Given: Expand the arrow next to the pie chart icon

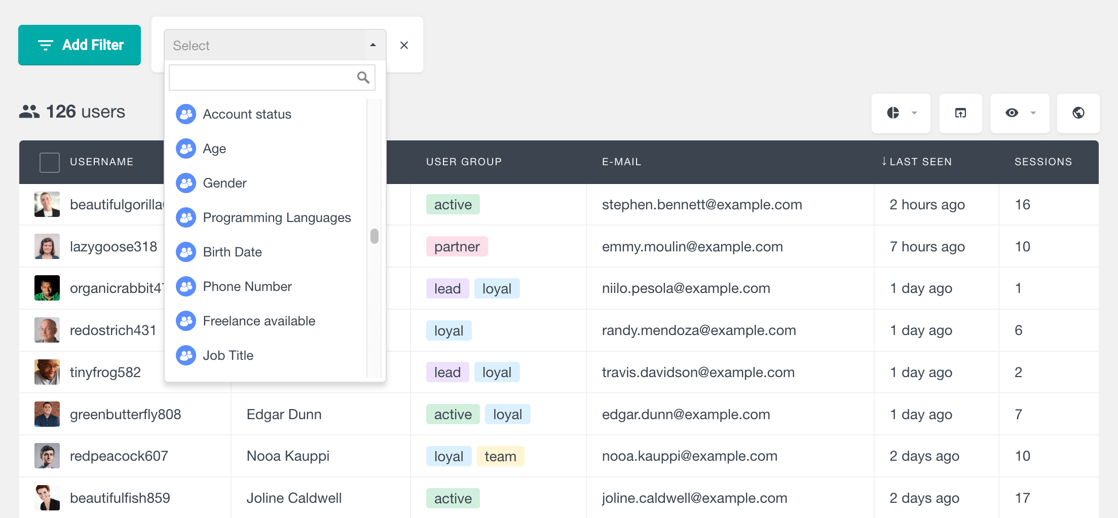Looking at the screenshot, I should pyautogui.click(x=914, y=113).
